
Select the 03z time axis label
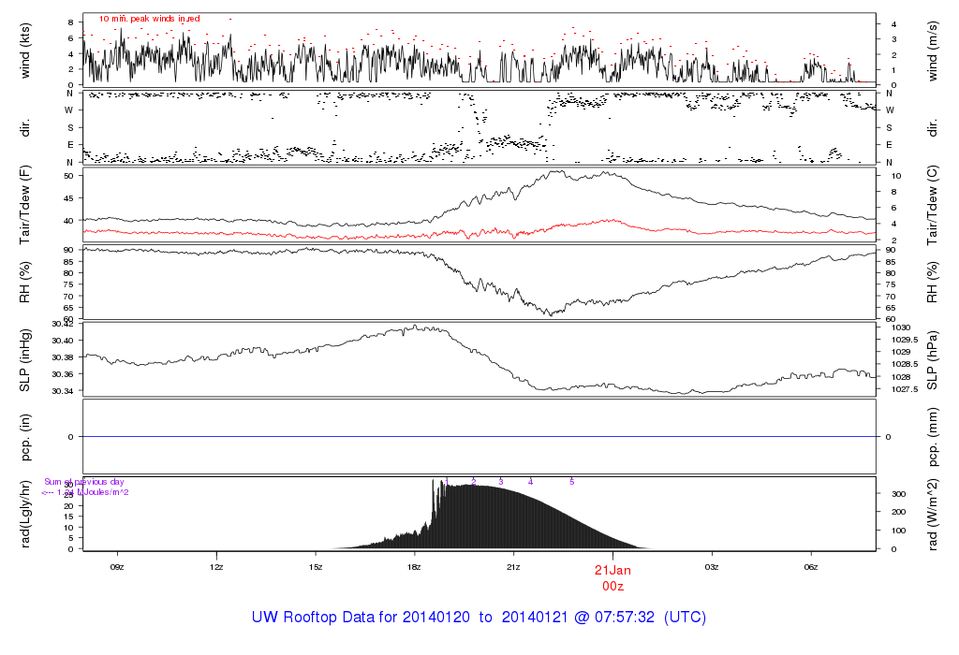712,567
